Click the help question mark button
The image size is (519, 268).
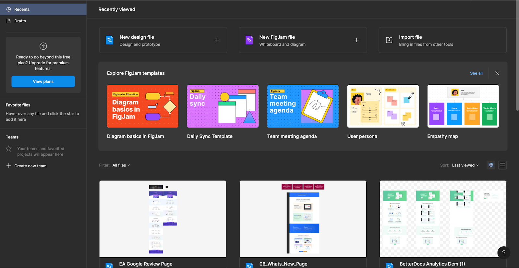click(x=504, y=253)
